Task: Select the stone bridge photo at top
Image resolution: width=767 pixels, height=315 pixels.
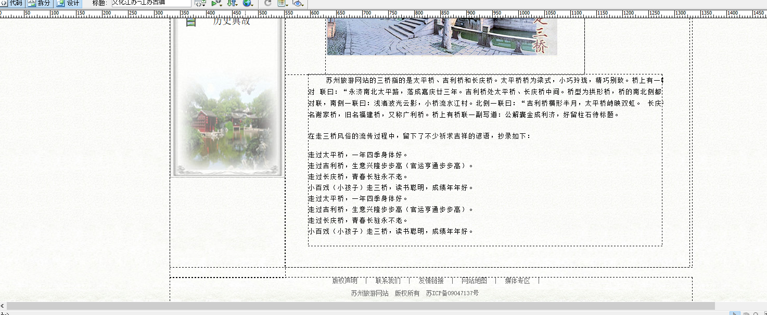Action: coord(442,36)
